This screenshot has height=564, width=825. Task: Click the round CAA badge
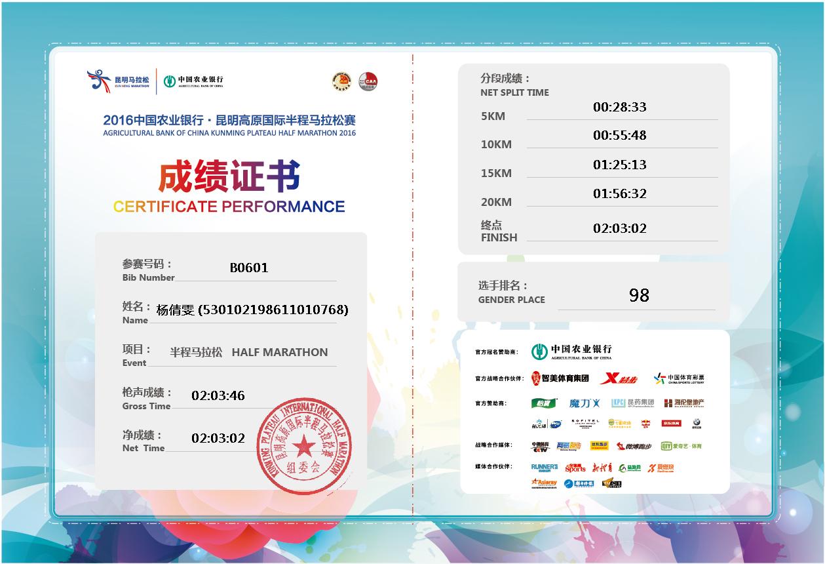368,81
